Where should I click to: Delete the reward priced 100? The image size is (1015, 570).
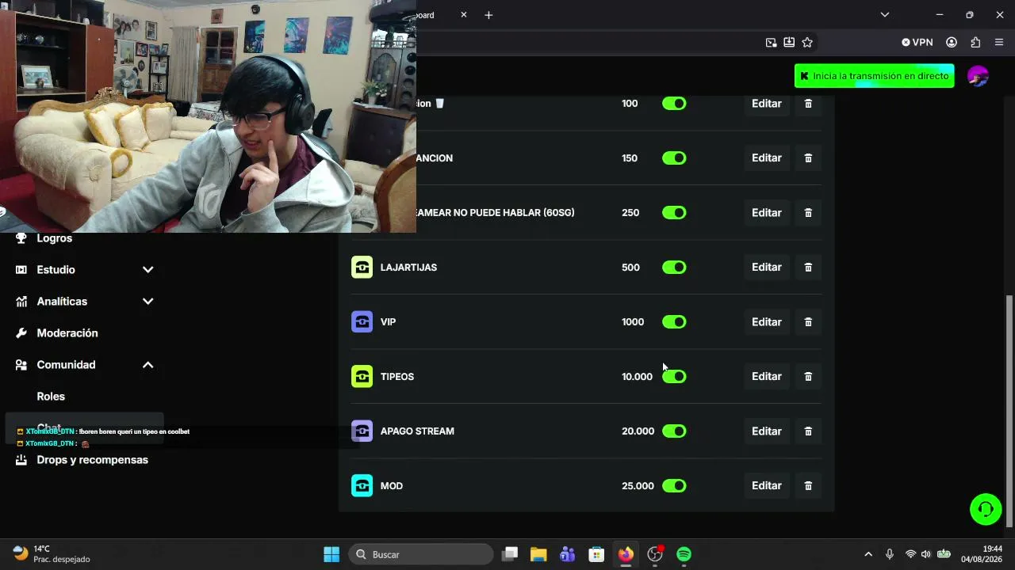[x=808, y=104]
